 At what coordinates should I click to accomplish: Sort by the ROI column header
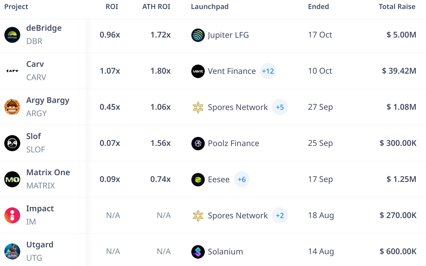pos(112,7)
